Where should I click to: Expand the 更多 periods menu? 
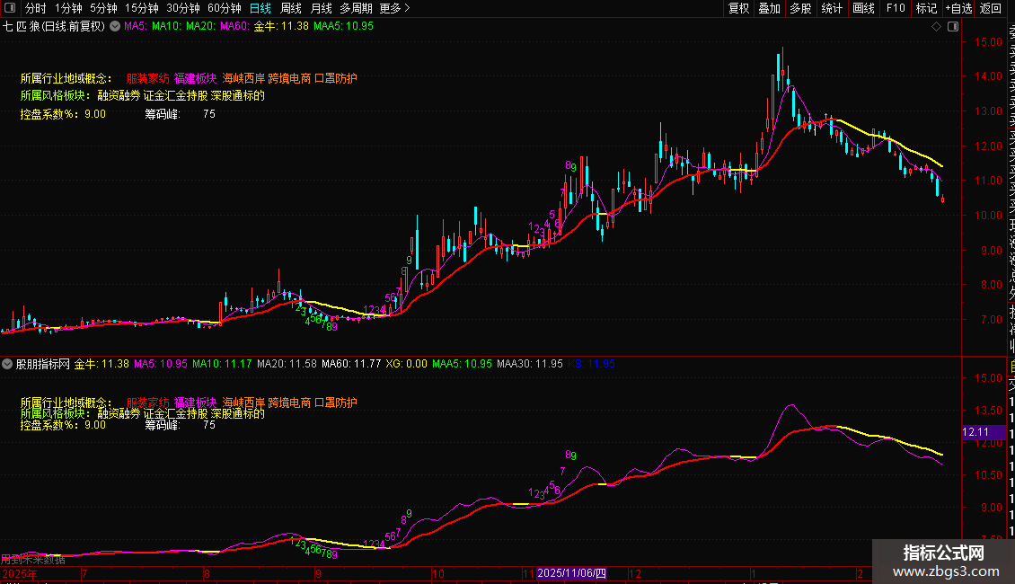pyautogui.click(x=395, y=8)
